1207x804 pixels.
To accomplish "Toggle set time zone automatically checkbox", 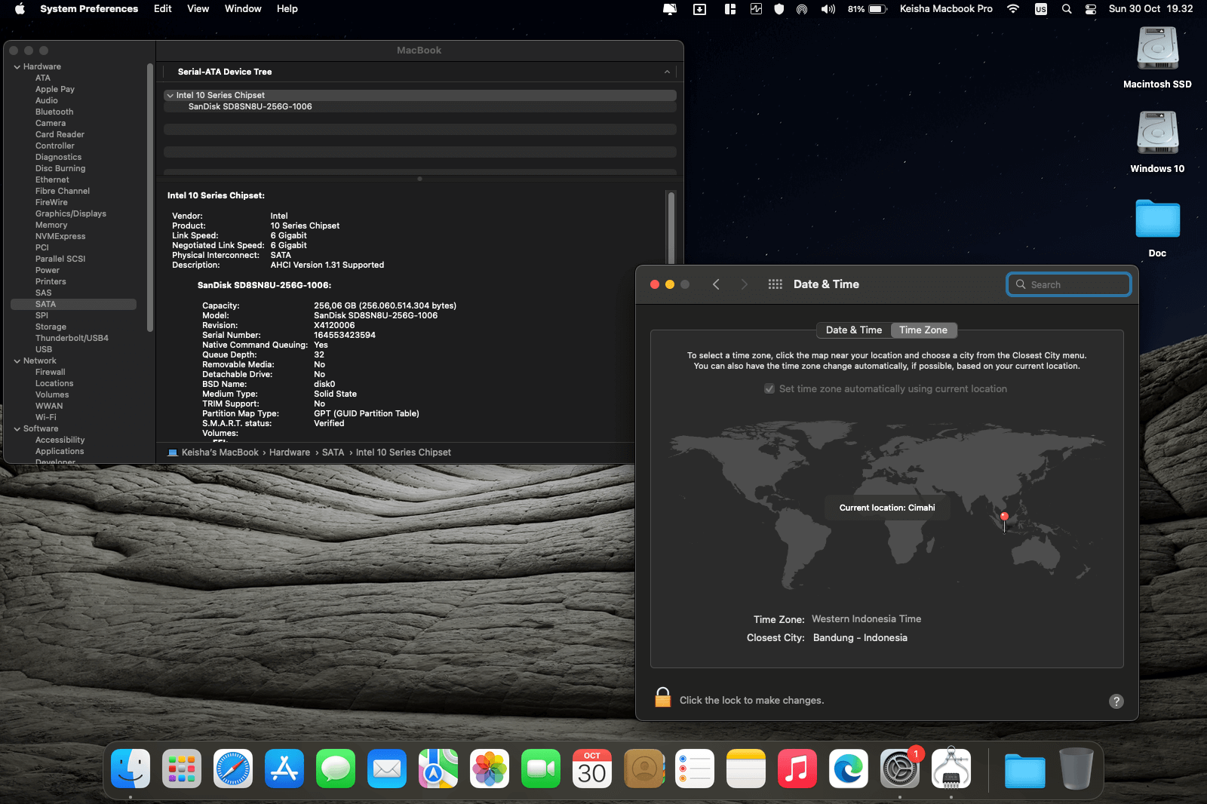I will 769,389.
